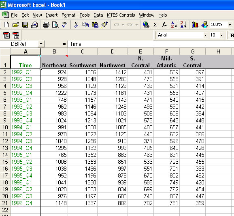Open the MTES Controls menu
The height and width of the screenshot is (216, 234).
[x=121, y=15]
